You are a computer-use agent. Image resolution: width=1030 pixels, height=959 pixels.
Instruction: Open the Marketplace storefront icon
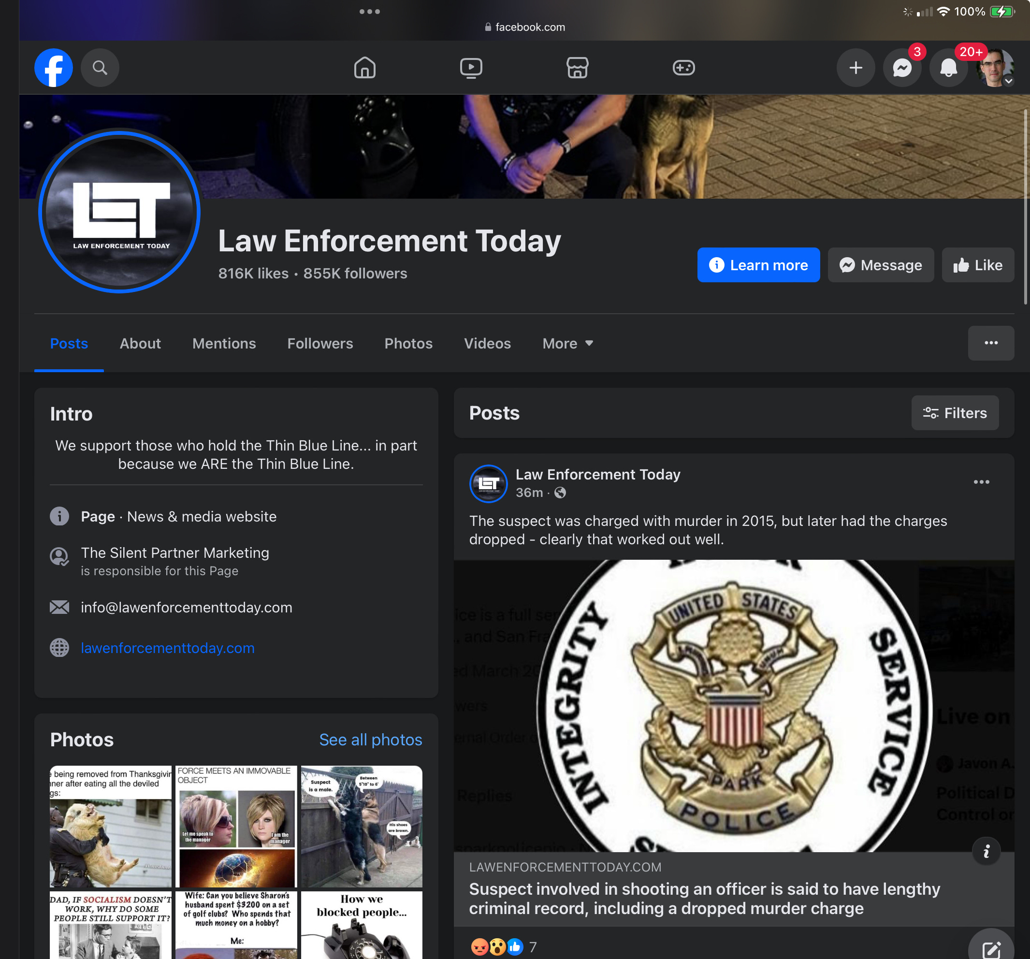577,67
